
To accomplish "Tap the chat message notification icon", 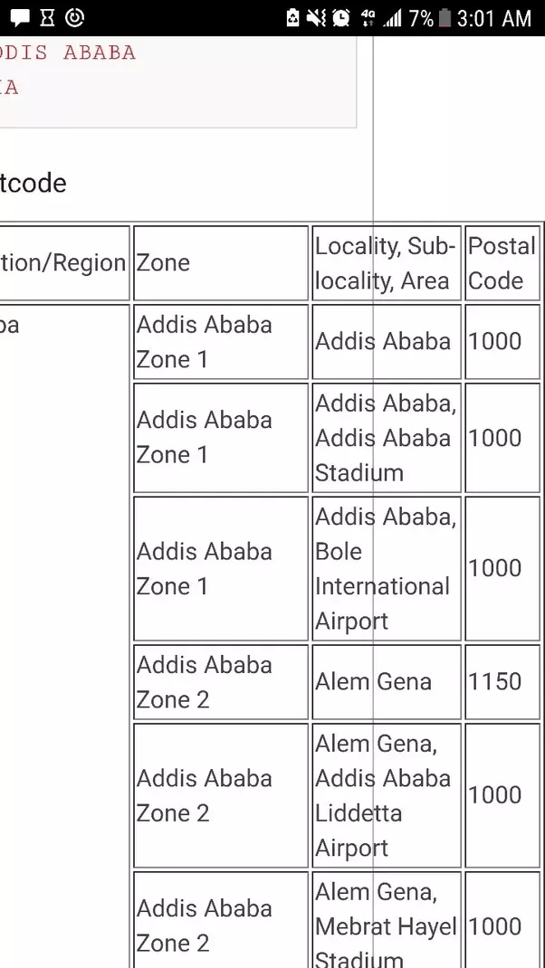I will click(19, 17).
